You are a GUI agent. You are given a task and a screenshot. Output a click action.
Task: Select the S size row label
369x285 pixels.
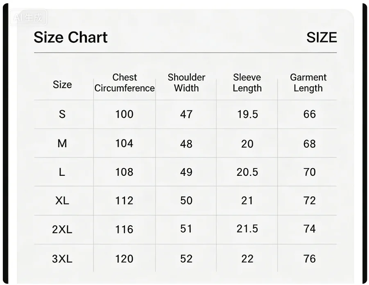tap(62, 114)
